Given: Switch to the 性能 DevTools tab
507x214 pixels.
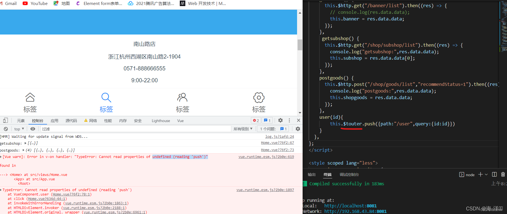Looking at the screenshot, I should click(108, 121).
